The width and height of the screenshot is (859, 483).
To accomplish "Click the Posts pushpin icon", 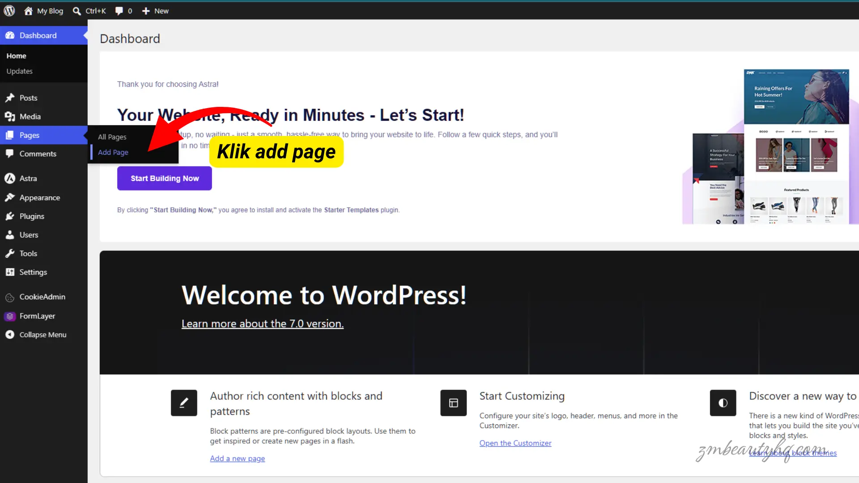I will coord(10,97).
